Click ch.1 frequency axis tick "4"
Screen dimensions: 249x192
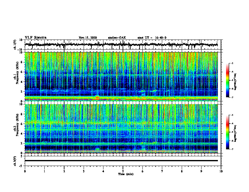[x=22, y=82]
